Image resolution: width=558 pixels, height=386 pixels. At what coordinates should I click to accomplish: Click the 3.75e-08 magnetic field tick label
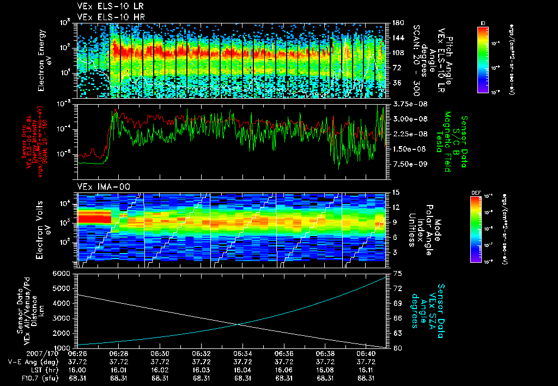410,104
